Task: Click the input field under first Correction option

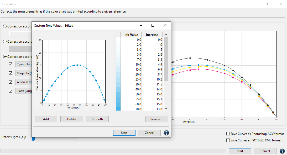Action: coord(20,34)
